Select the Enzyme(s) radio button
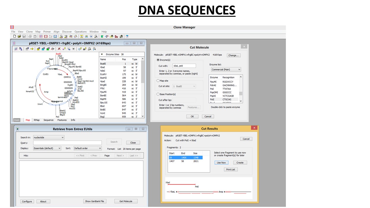This screenshot has width=370, height=208. click(158, 60)
